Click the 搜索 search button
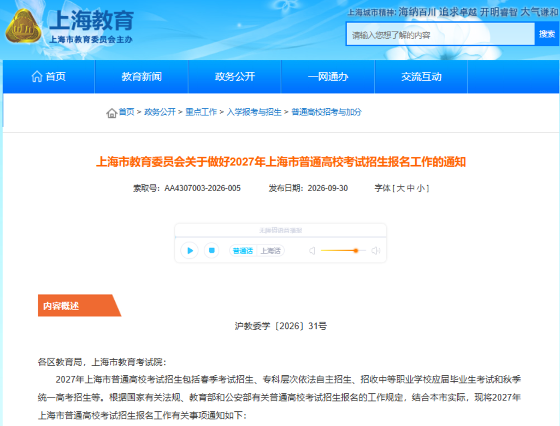The width and height of the screenshot is (560, 426). pos(547,34)
